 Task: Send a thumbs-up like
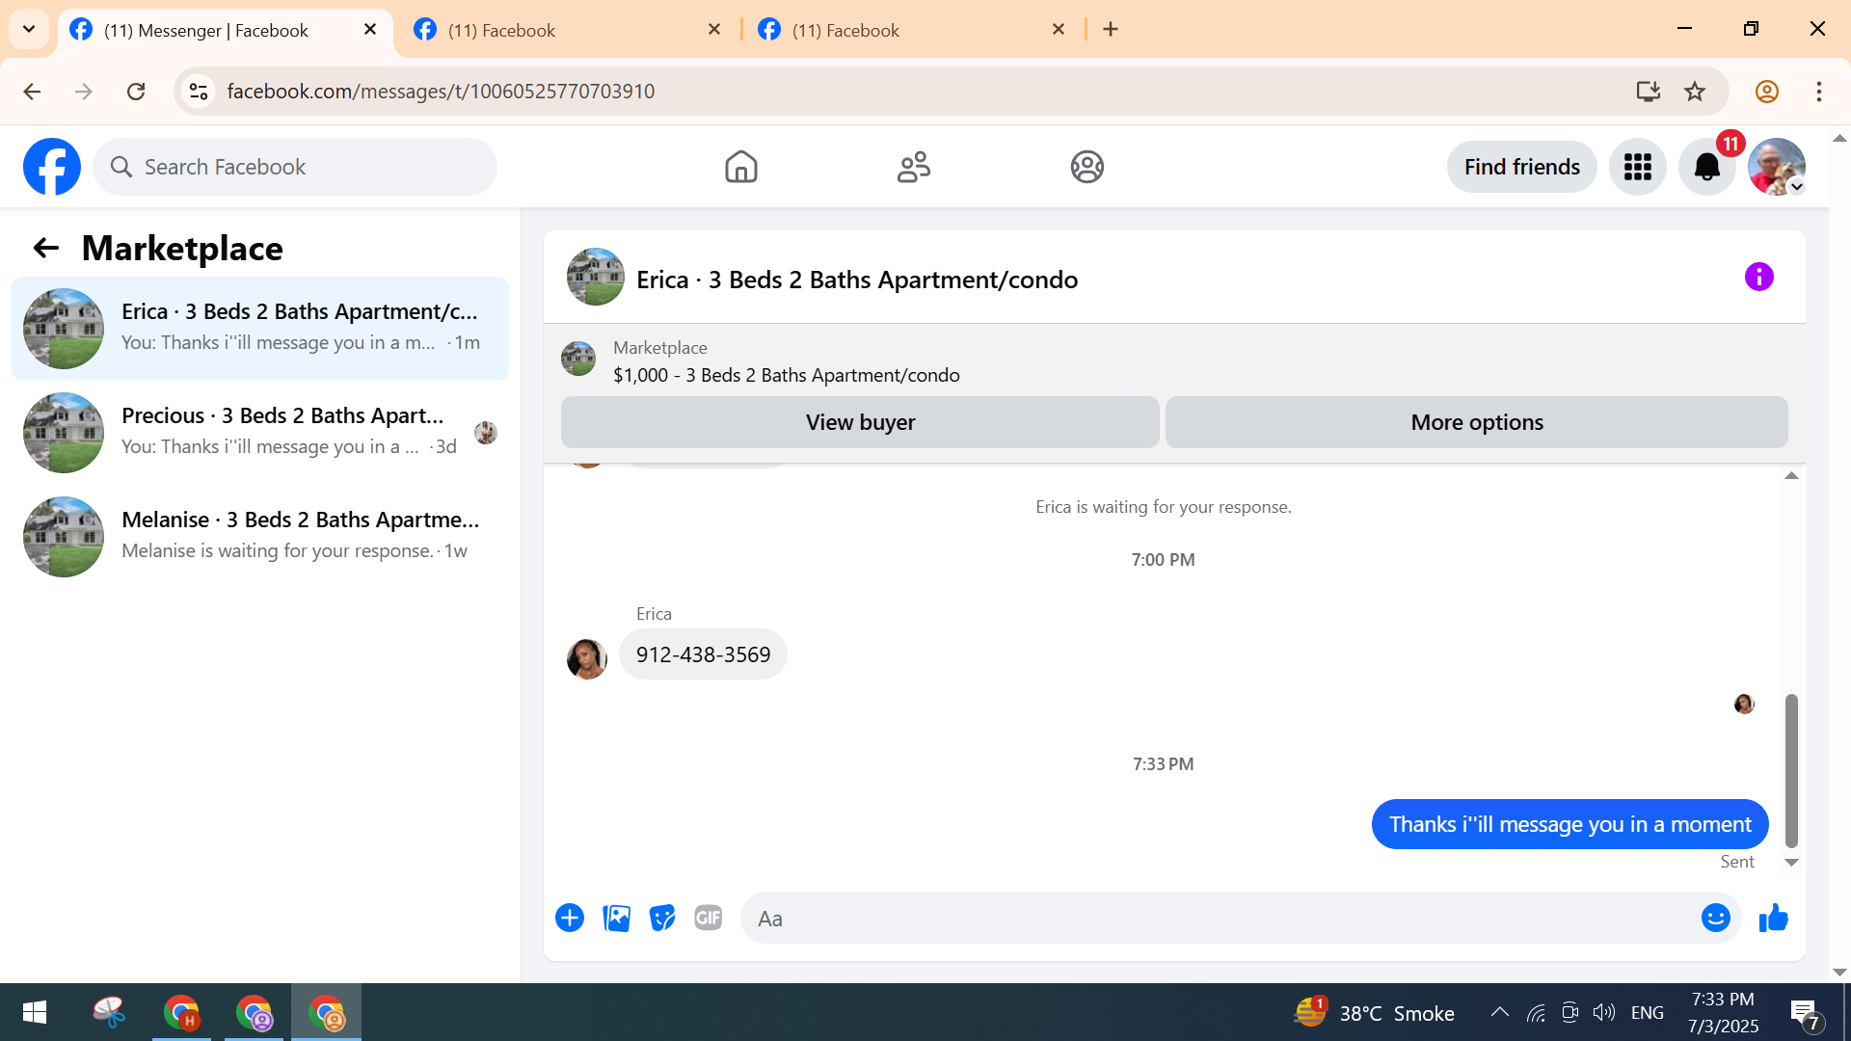tap(1773, 918)
